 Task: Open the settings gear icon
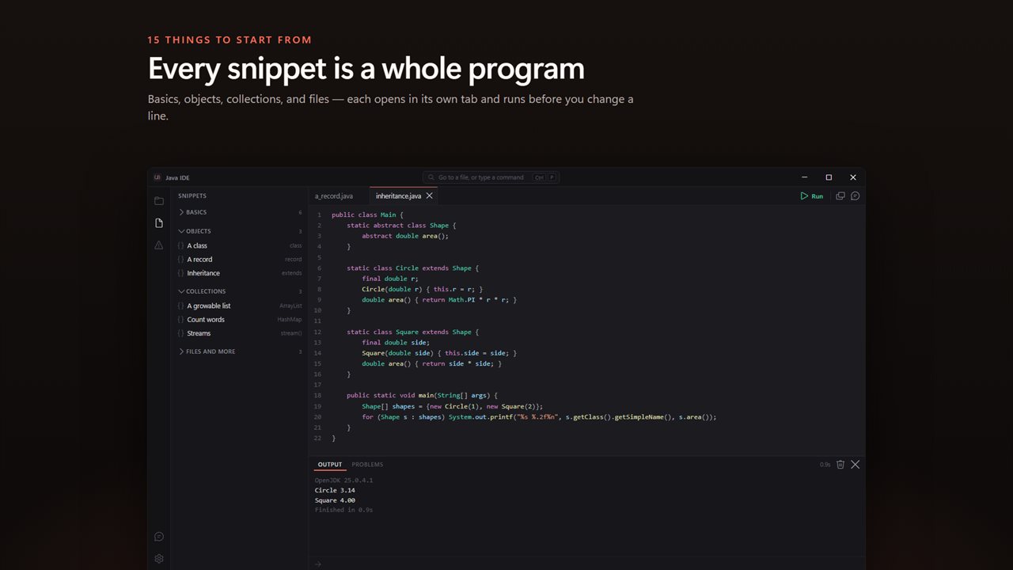tap(159, 559)
